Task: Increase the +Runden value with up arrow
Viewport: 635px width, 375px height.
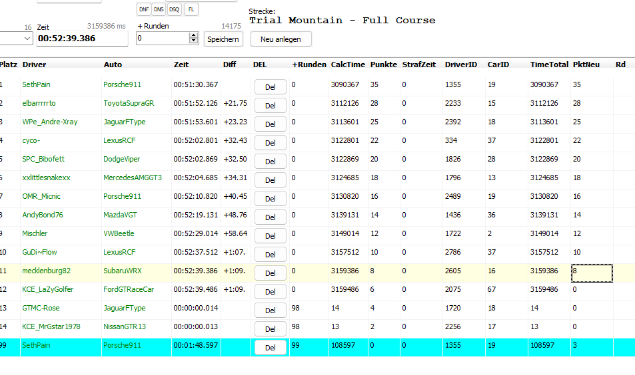Action: click(x=194, y=36)
